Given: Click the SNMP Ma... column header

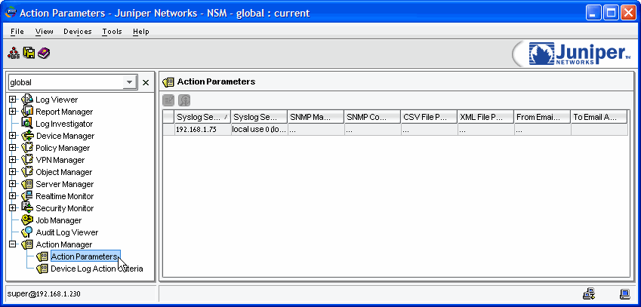Looking at the screenshot, I should click(316, 117).
